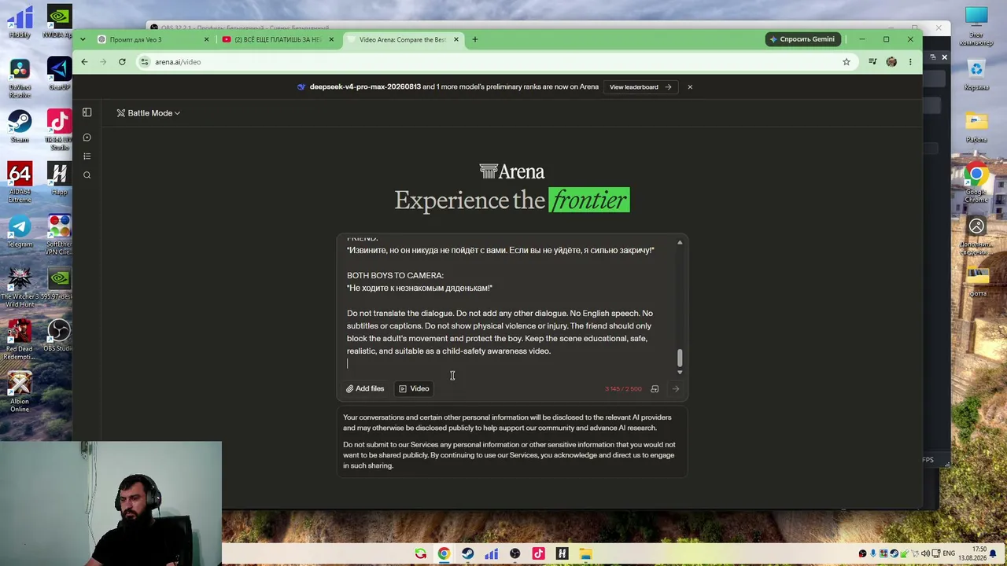
Task: Click the TikTok icon in the taskbar
Action: (538, 553)
